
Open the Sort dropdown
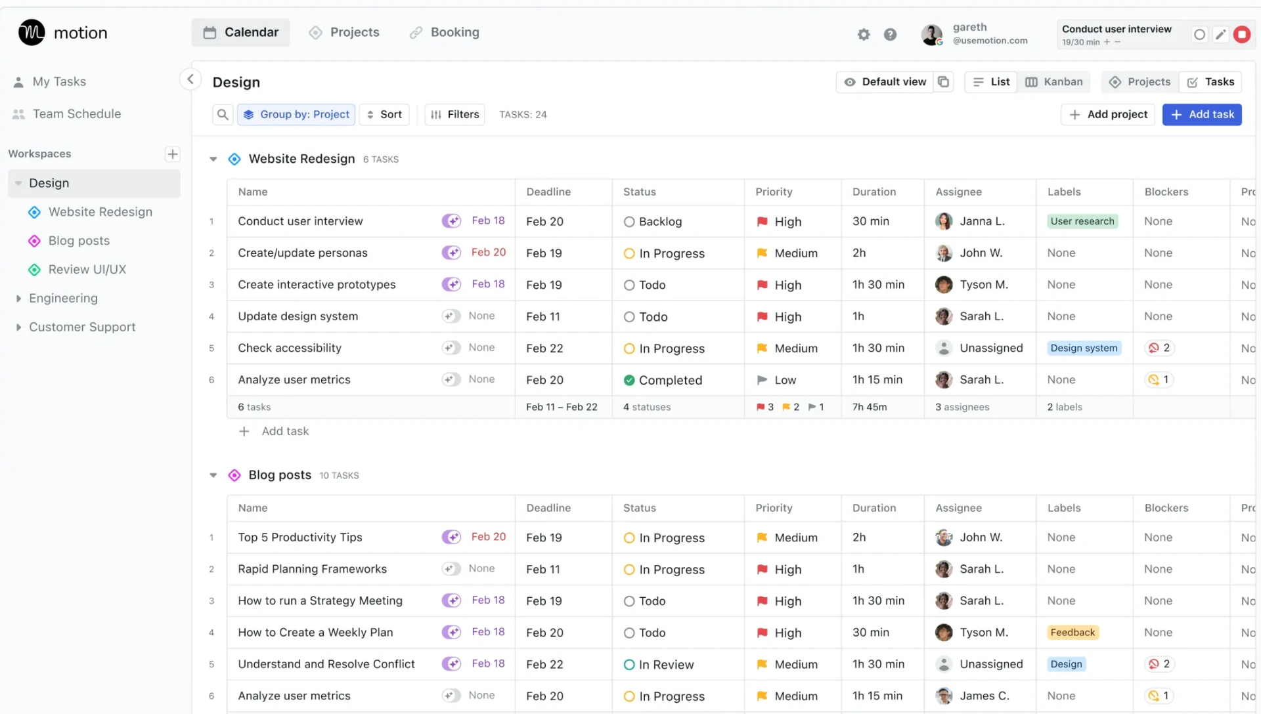(x=384, y=114)
